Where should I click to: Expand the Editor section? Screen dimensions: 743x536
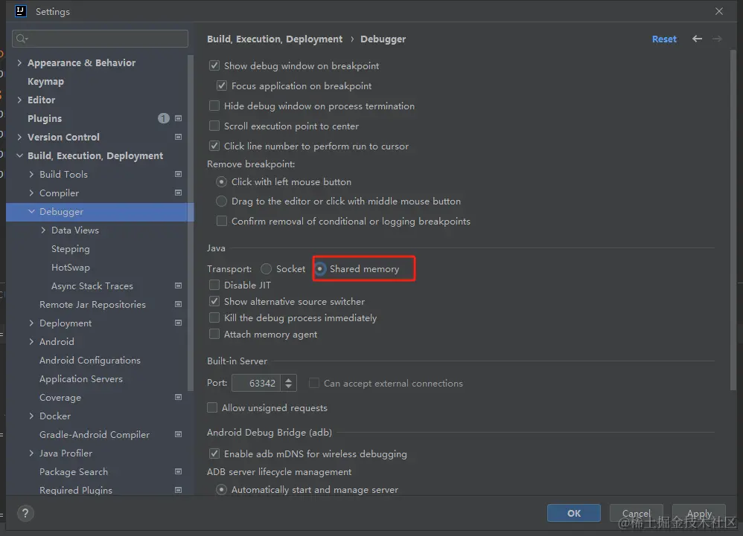click(19, 100)
